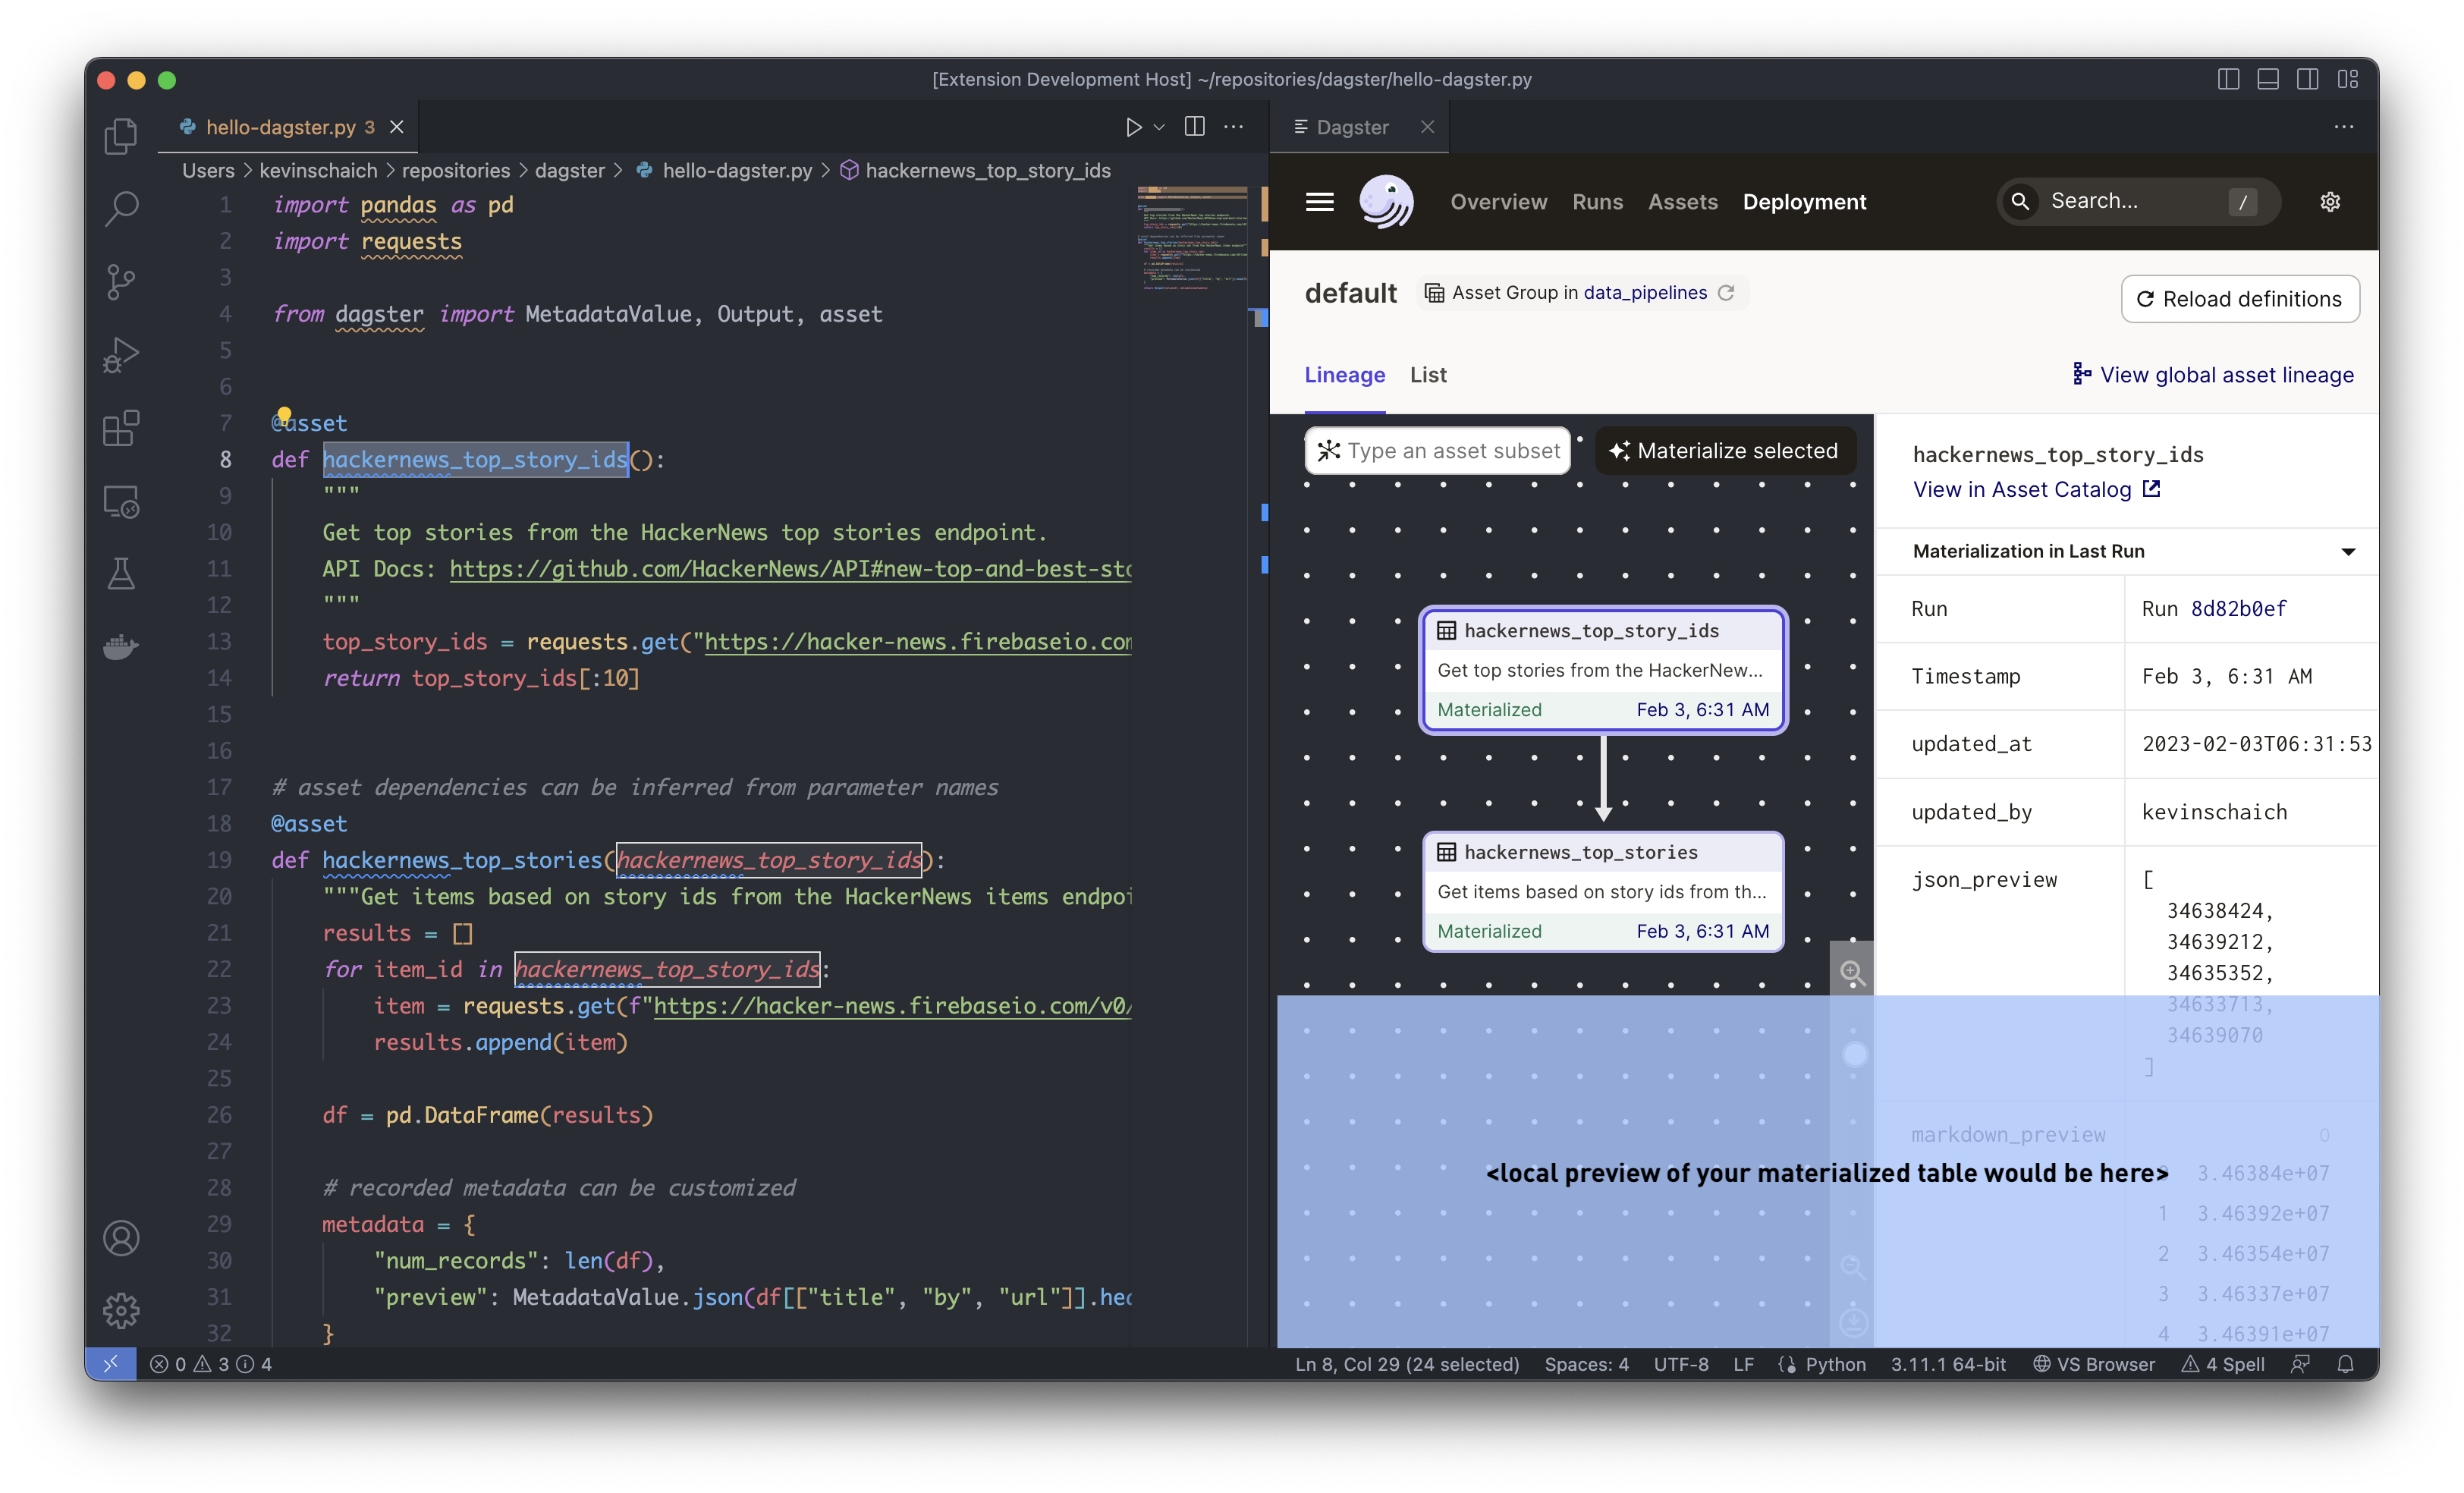The width and height of the screenshot is (2464, 1493).
Task: Open the editor more-actions ellipsis menu
Action: 1233,127
